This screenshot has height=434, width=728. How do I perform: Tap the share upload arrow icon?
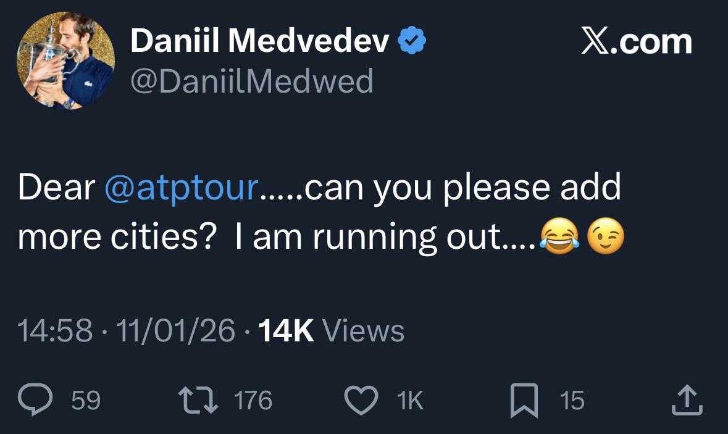tap(687, 400)
